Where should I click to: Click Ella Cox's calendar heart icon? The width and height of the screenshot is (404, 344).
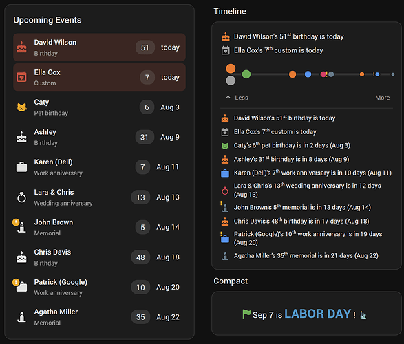[21, 77]
